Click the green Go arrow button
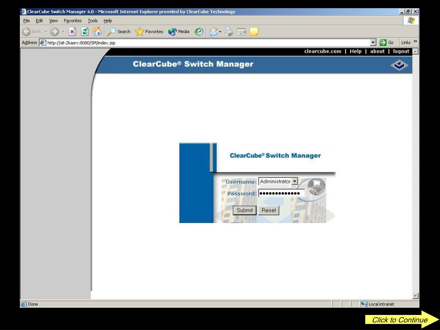Image resolution: width=440 pixels, height=330 pixels. coord(383,43)
